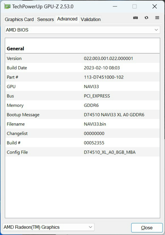
Task: Click the Bus row label
Action: pos(10,96)
